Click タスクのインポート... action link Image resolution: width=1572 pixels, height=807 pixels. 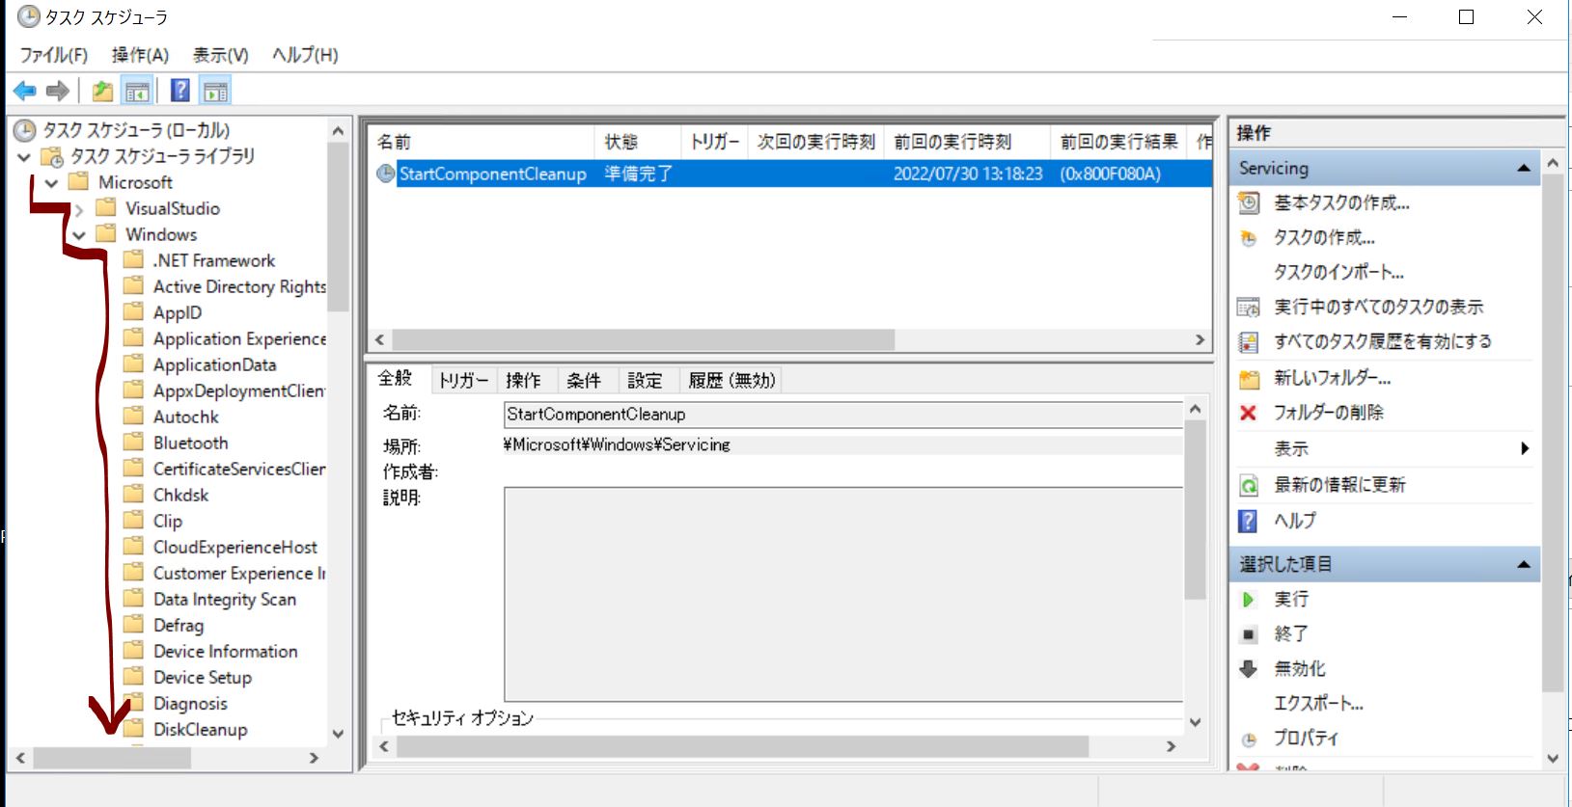click(1338, 272)
